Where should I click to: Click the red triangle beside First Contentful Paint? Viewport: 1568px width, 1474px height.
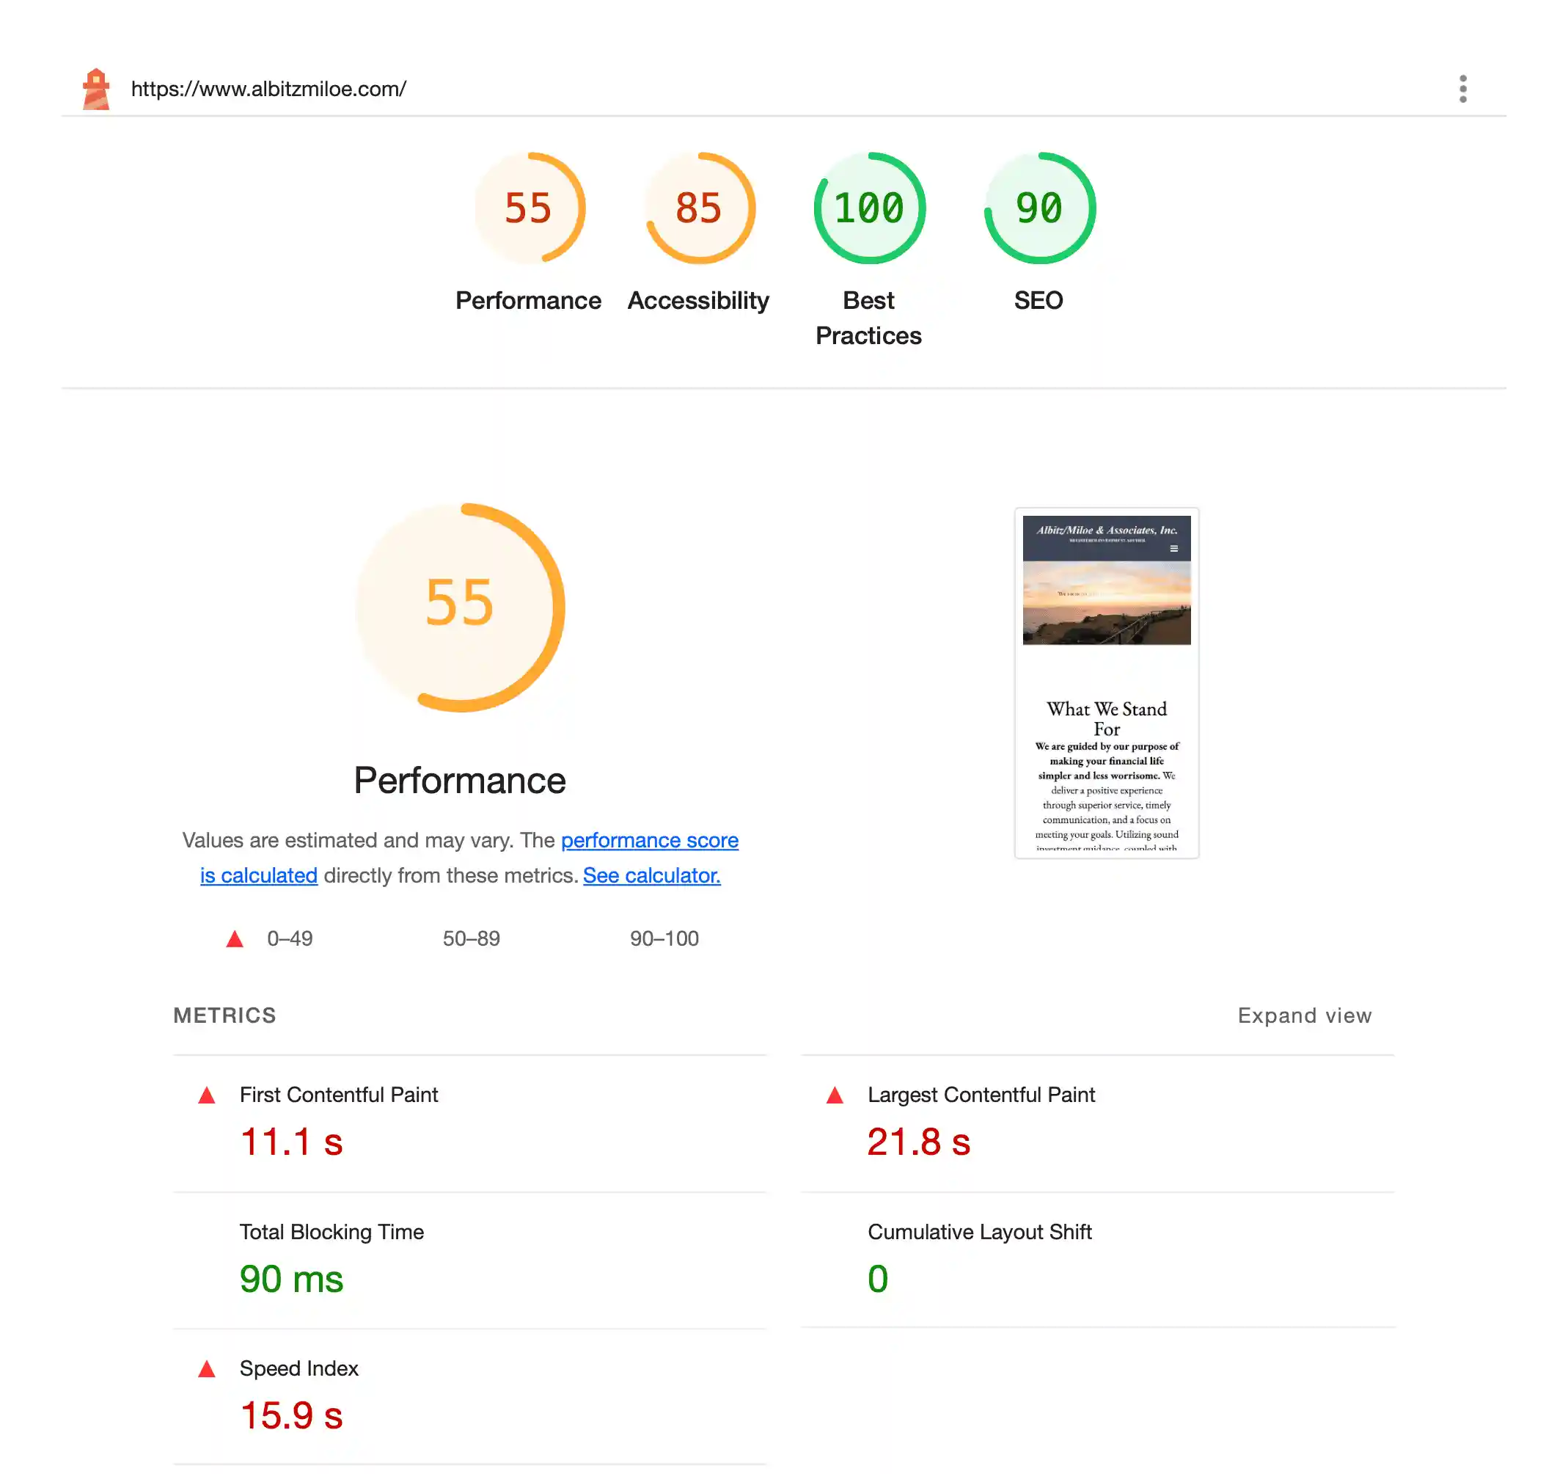click(207, 1095)
